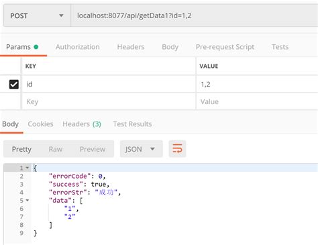The width and height of the screenshot is (318, 245).
Task: Click the true value in response
Action: (99, 185)
